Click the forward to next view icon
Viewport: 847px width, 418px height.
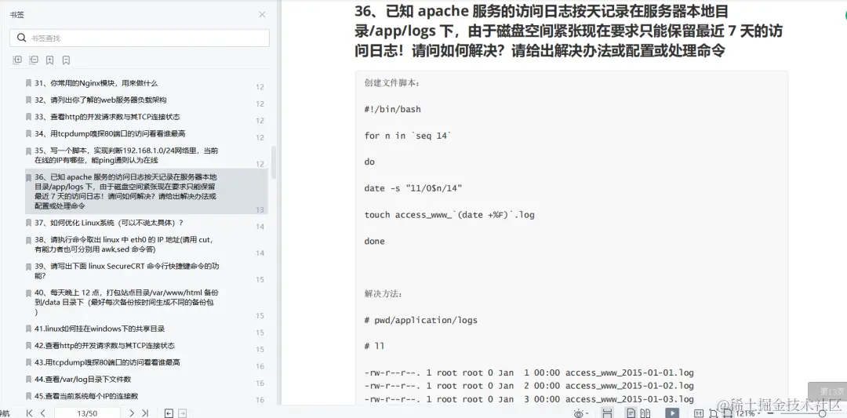tap(183, 413)
